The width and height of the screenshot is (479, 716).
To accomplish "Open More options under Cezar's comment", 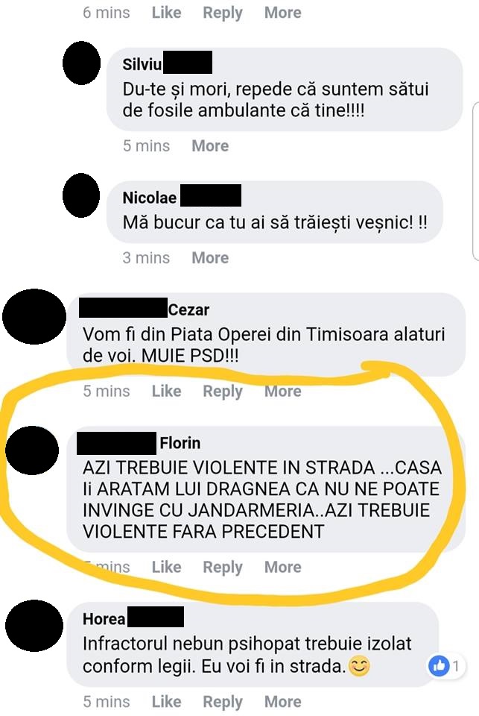I will tap(283, 391).
